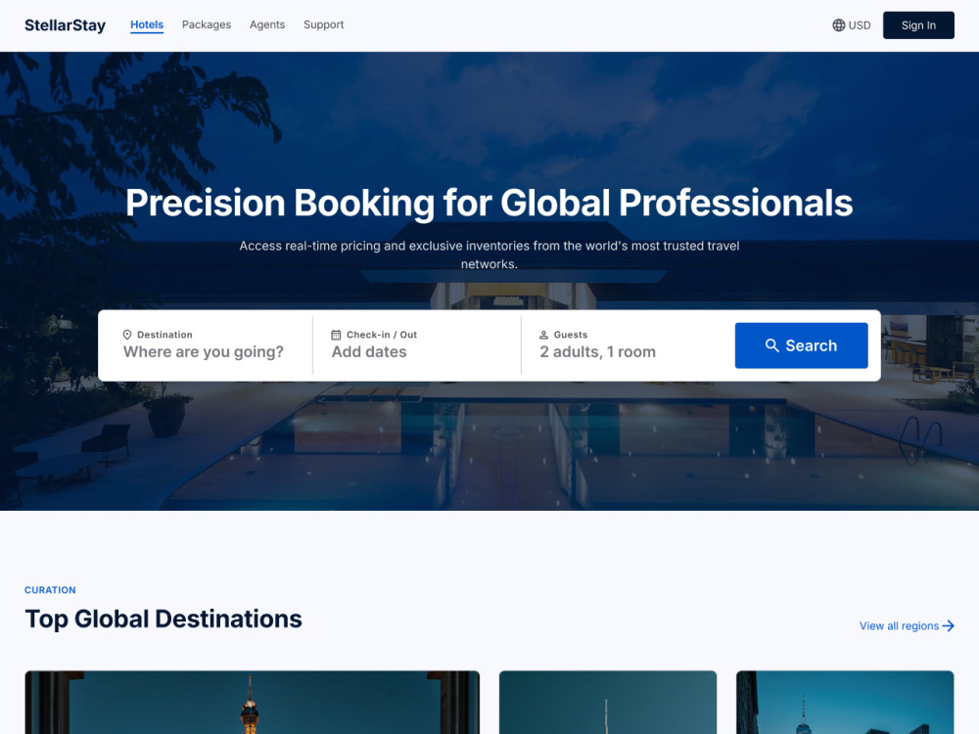The height and width of the screenshot is (734, 979).
Task: Open the '2 adults, 1 room' guest selector
Action: tap(597, 352)
